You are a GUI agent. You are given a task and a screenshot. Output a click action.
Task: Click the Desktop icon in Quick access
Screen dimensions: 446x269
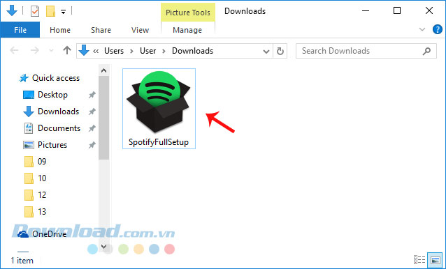[29, 95]
